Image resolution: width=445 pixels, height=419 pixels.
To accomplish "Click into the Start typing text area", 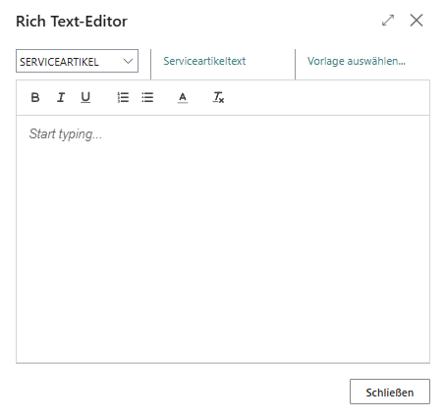I will 223,238.
